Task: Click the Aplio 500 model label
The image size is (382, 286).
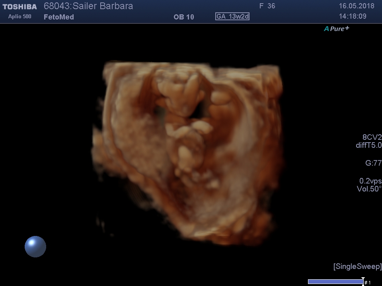Action: coord(19,17)
